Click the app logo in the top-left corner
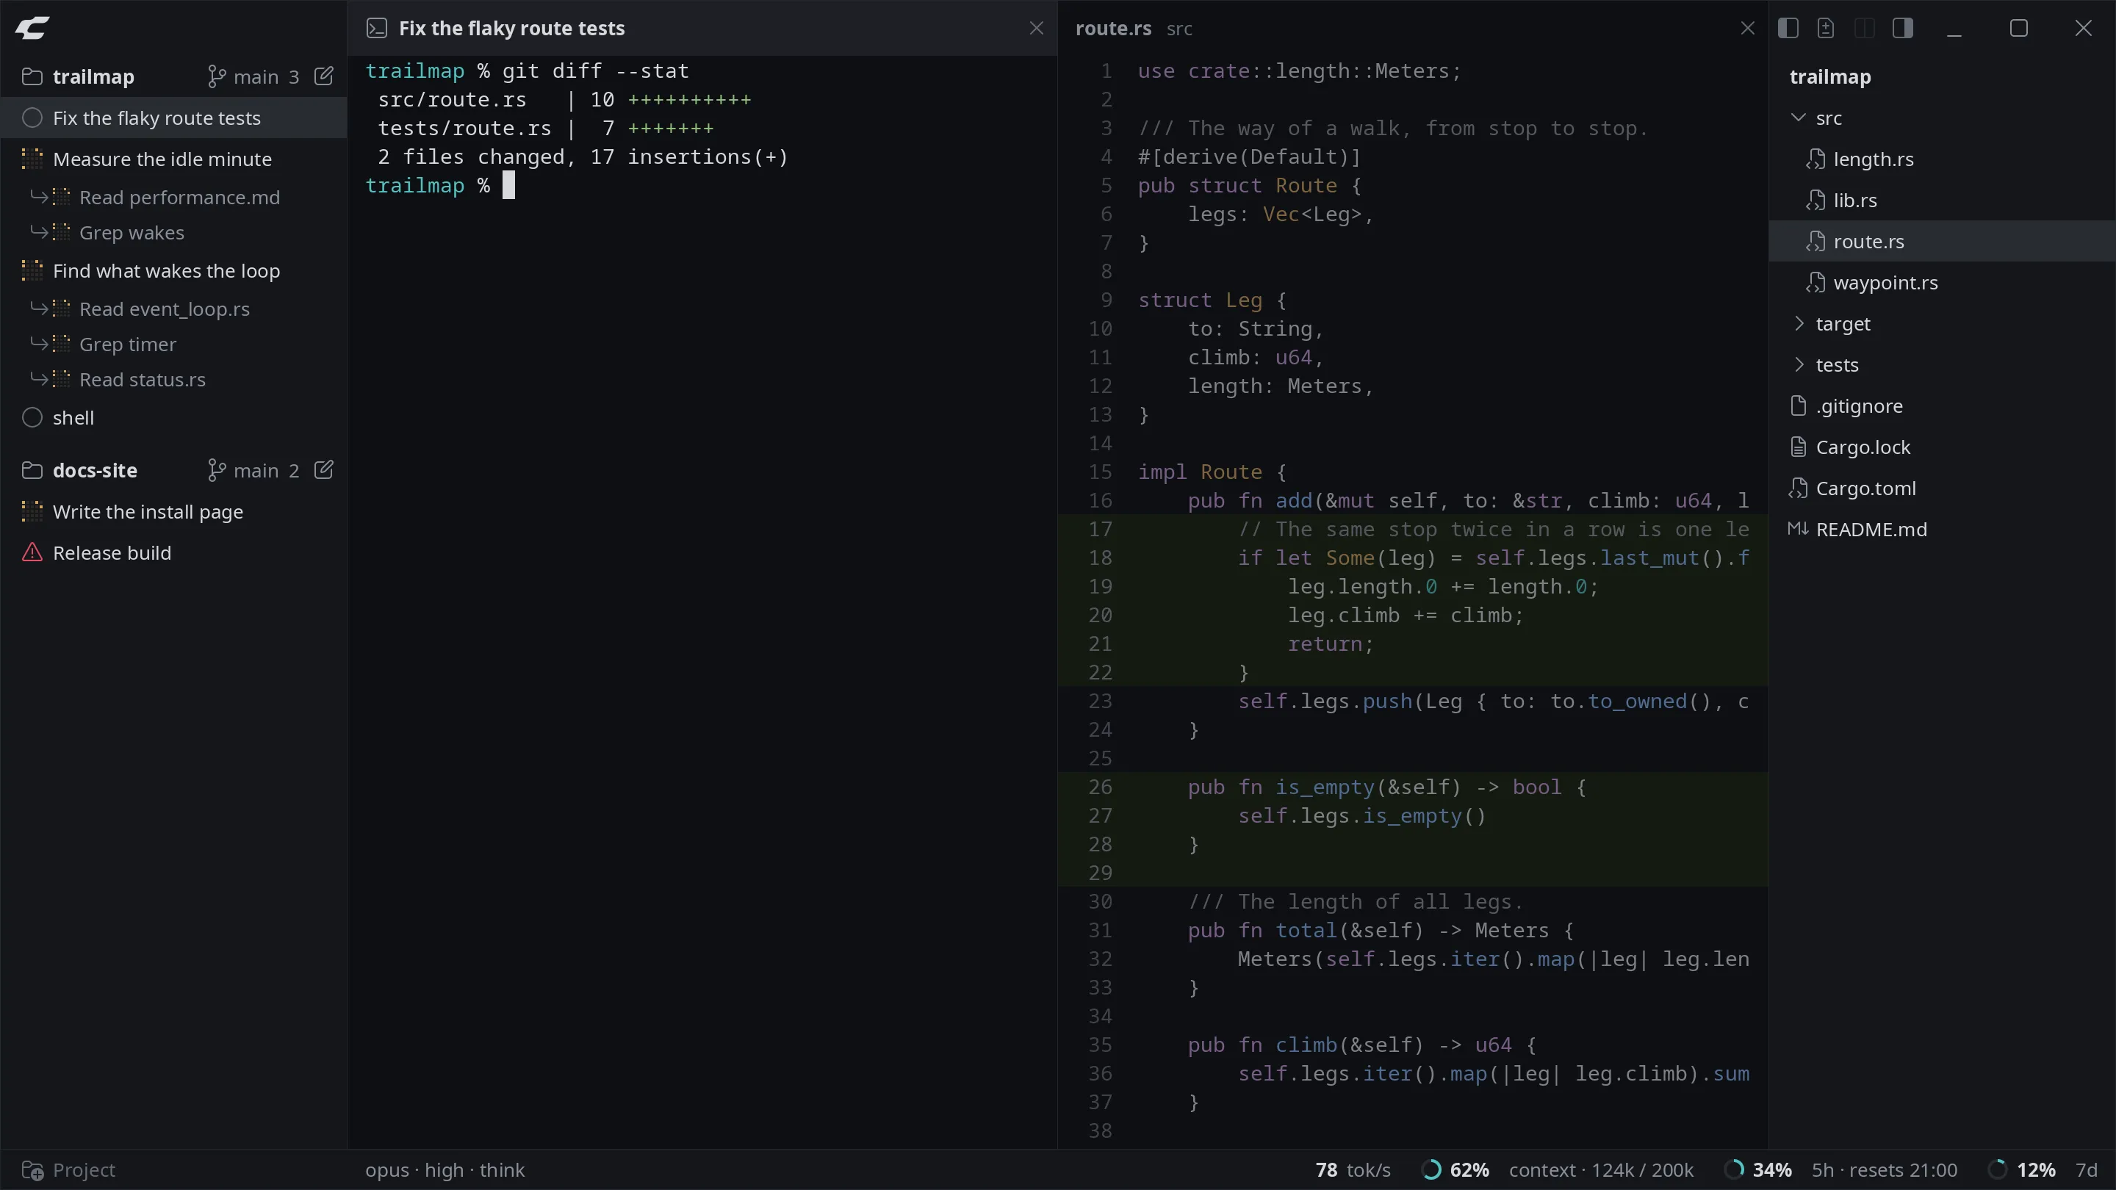Screen dimensions: 2116x1190 [32, 28]
